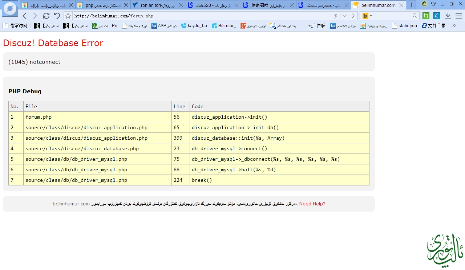Image resolution: width=465 pixels, height=270 pixels.
Task: Reload the page with refresh icon
Action: (46, 16)
